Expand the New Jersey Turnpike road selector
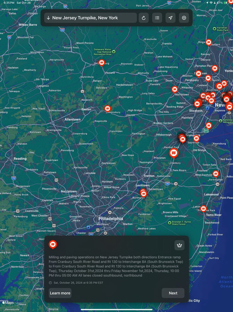Screen dimensions: 233x312 coord(48,18)
